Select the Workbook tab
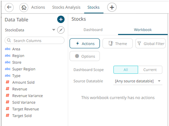169x126 pixels. tap(143, 30)
